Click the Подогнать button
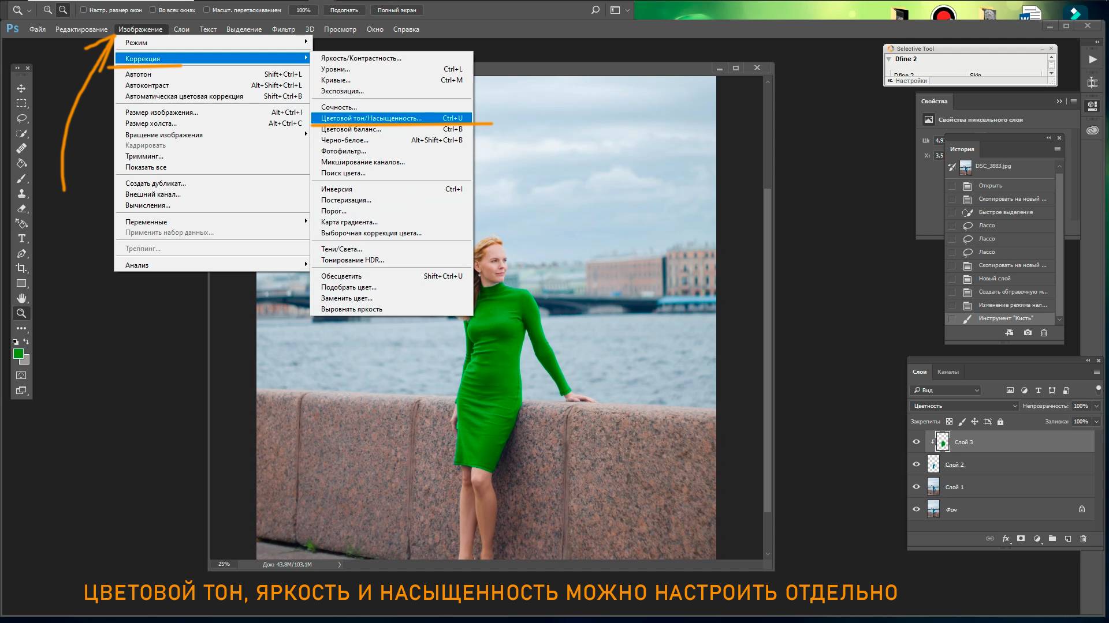The width and height of the screenshot is (1109, 623). pyautogui.click(x=344, y=10)
